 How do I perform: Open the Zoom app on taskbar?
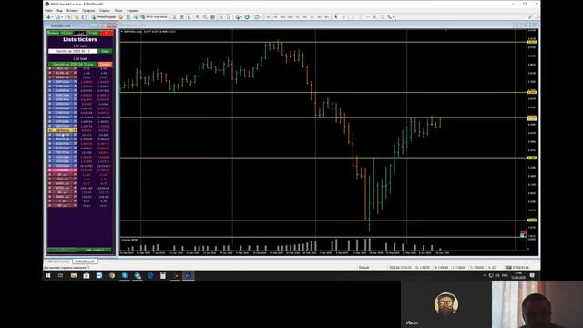tap(99, 275)
